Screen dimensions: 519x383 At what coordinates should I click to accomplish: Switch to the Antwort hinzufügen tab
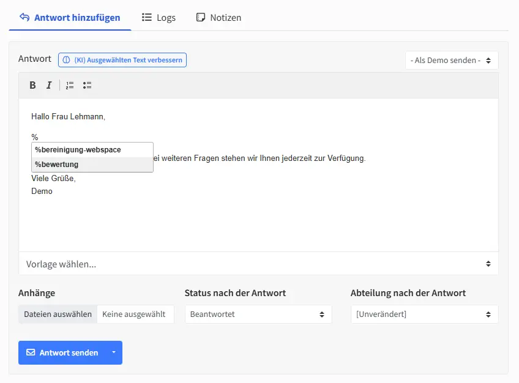tap(70, 18)
